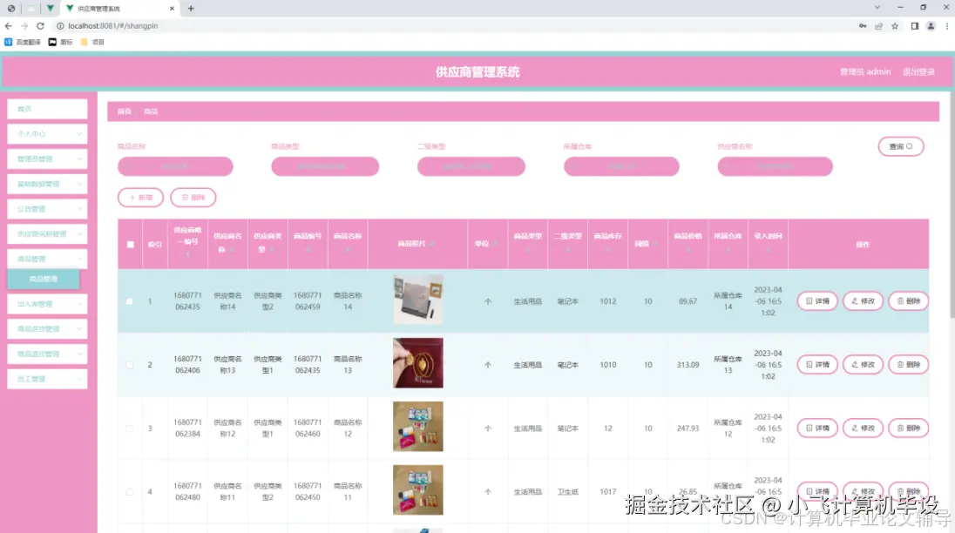Click the bookmark star in the address bar

895,26
